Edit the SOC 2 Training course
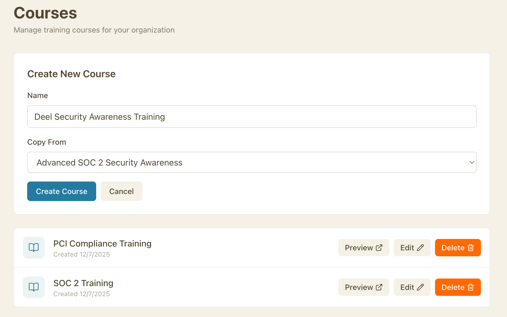This screenshot has width=507, height=317. click(412, 287)
